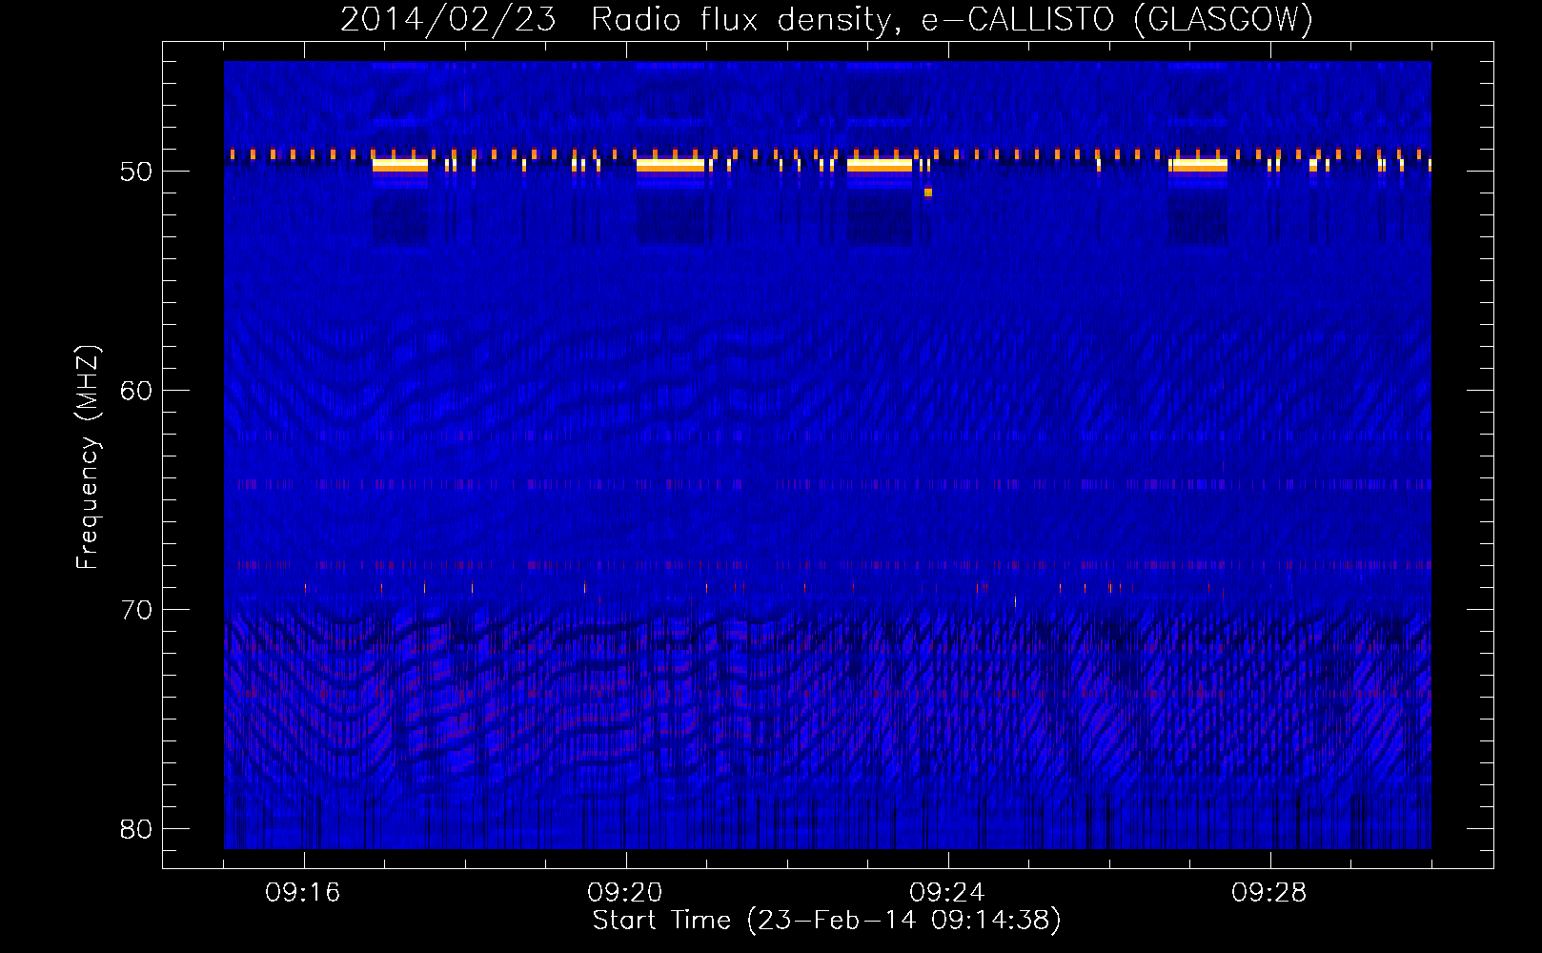The height and width of the screenshot is (953, 1542).
Task: Click the bright burst band near 09:20
Action: tap(671, 165)
